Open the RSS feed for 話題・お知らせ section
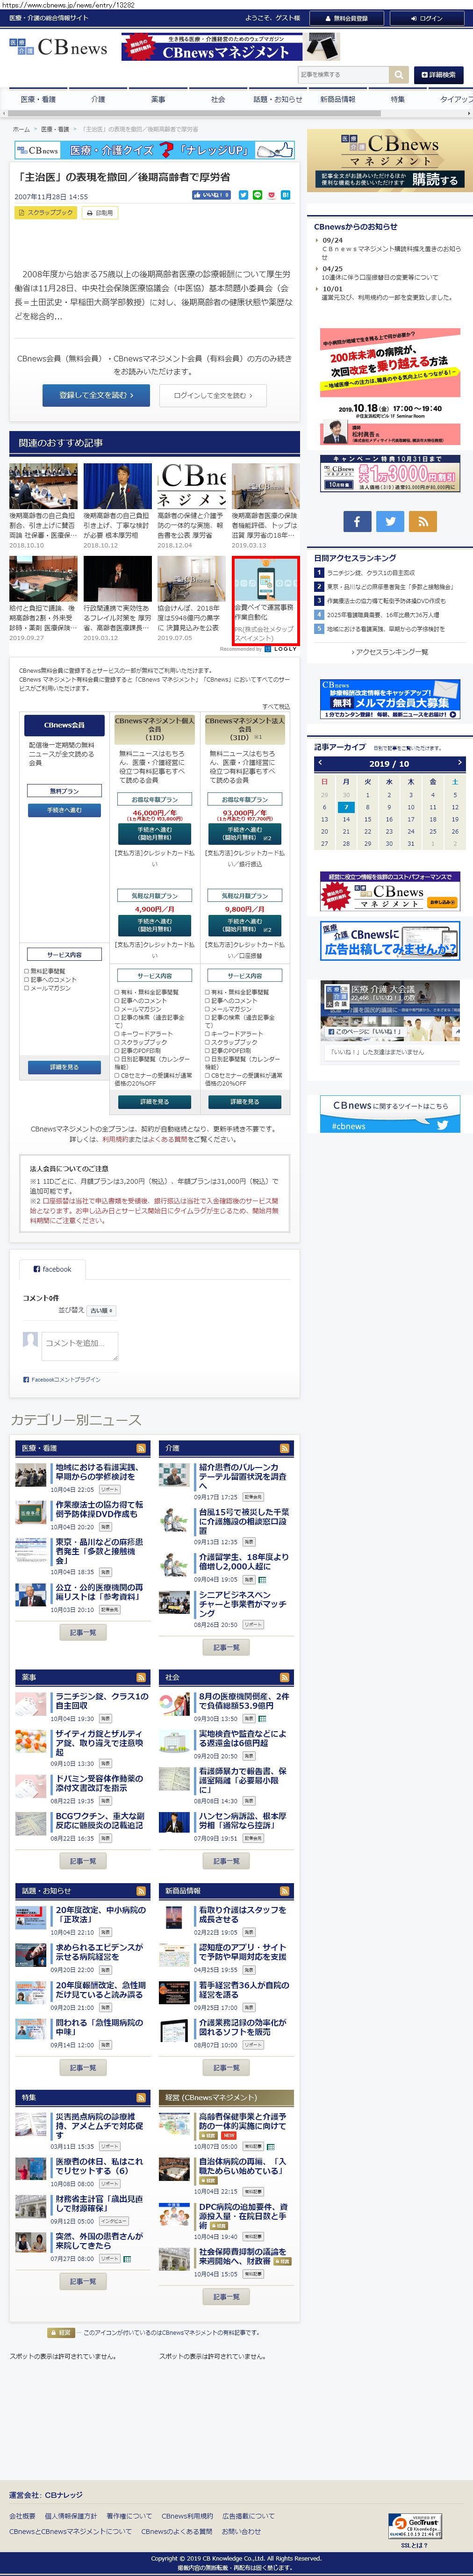473x2576 pixels. pyautogui.click(x=141, y=1891)
